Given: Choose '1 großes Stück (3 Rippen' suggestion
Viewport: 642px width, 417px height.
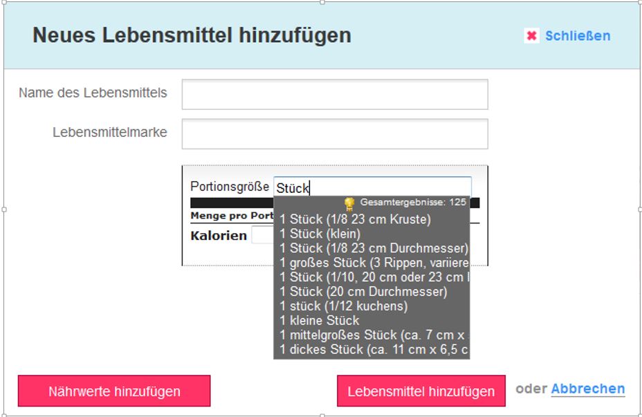Looking at the screenshot, I should click(x=374, y=262).
